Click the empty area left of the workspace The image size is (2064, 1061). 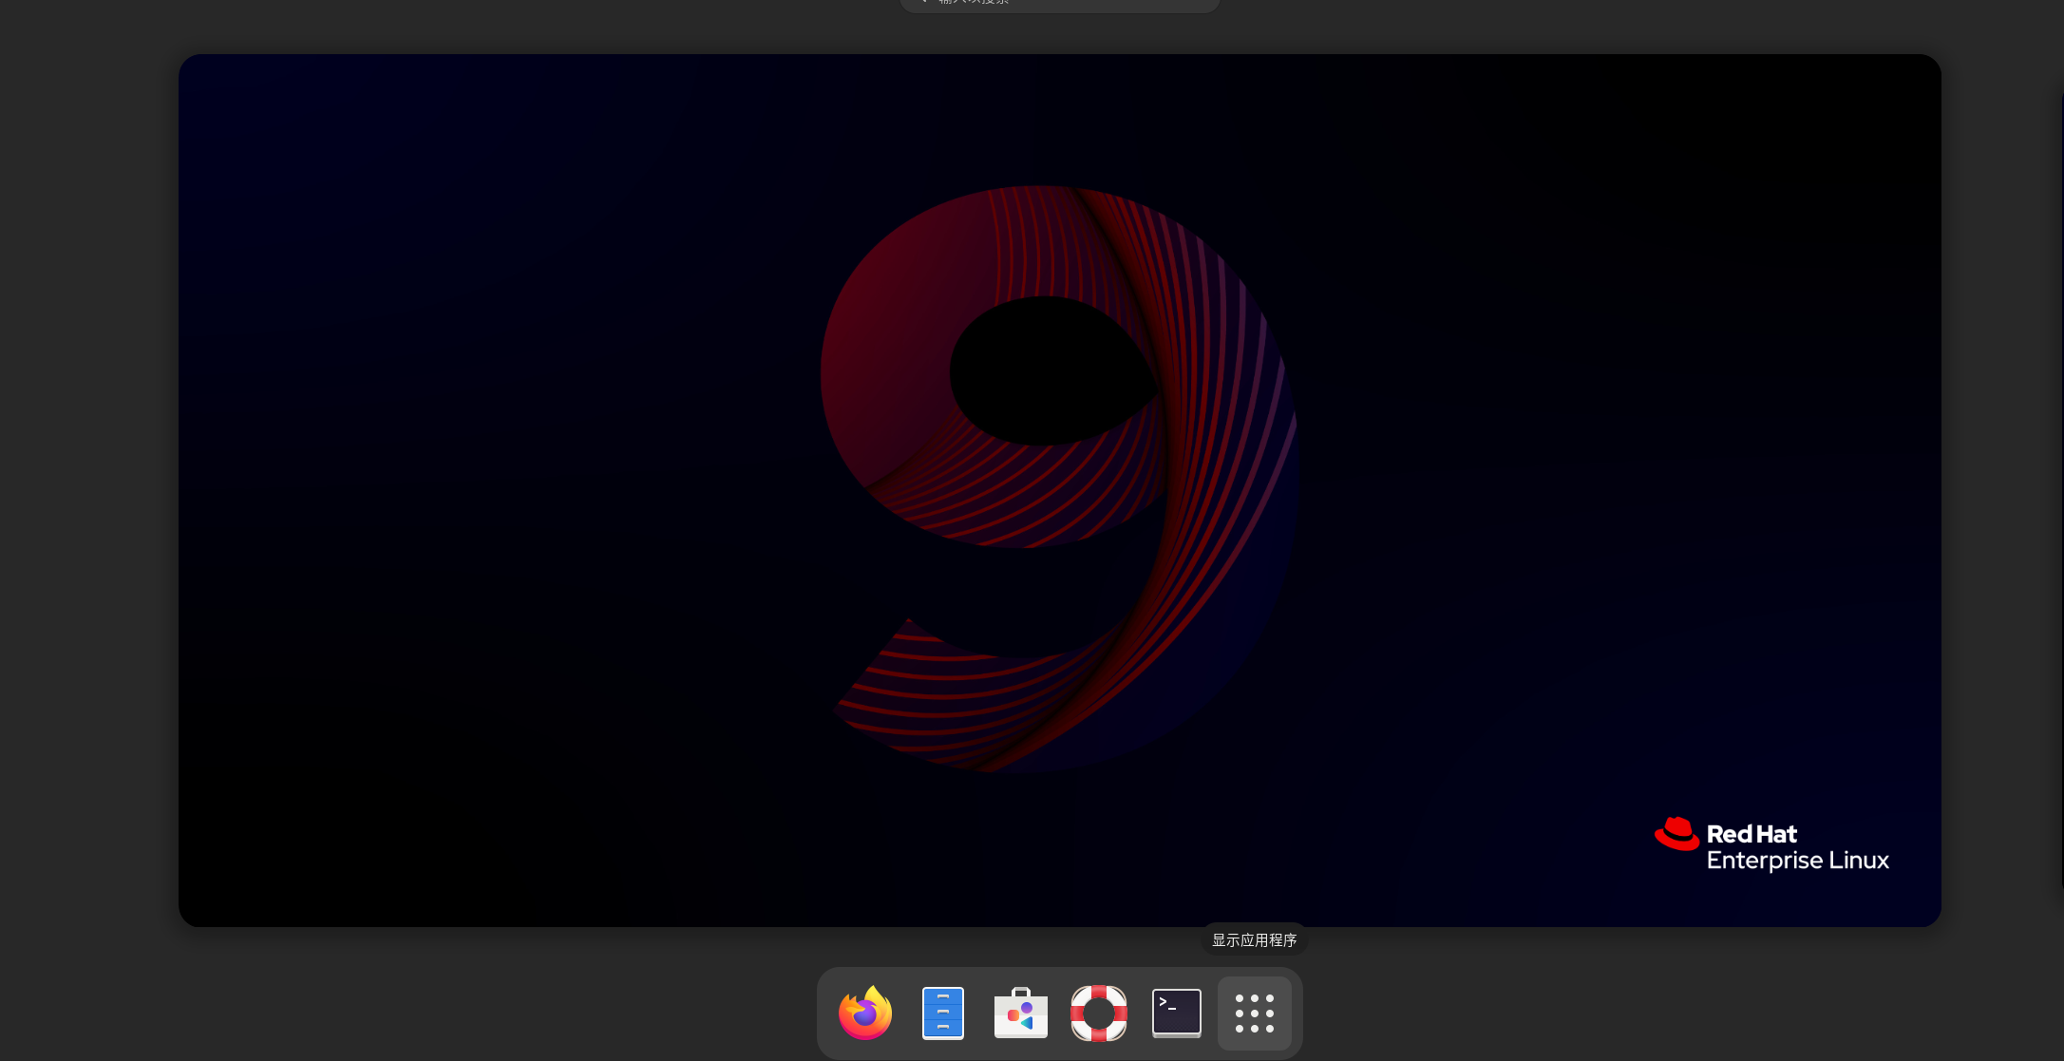point(87,490)
